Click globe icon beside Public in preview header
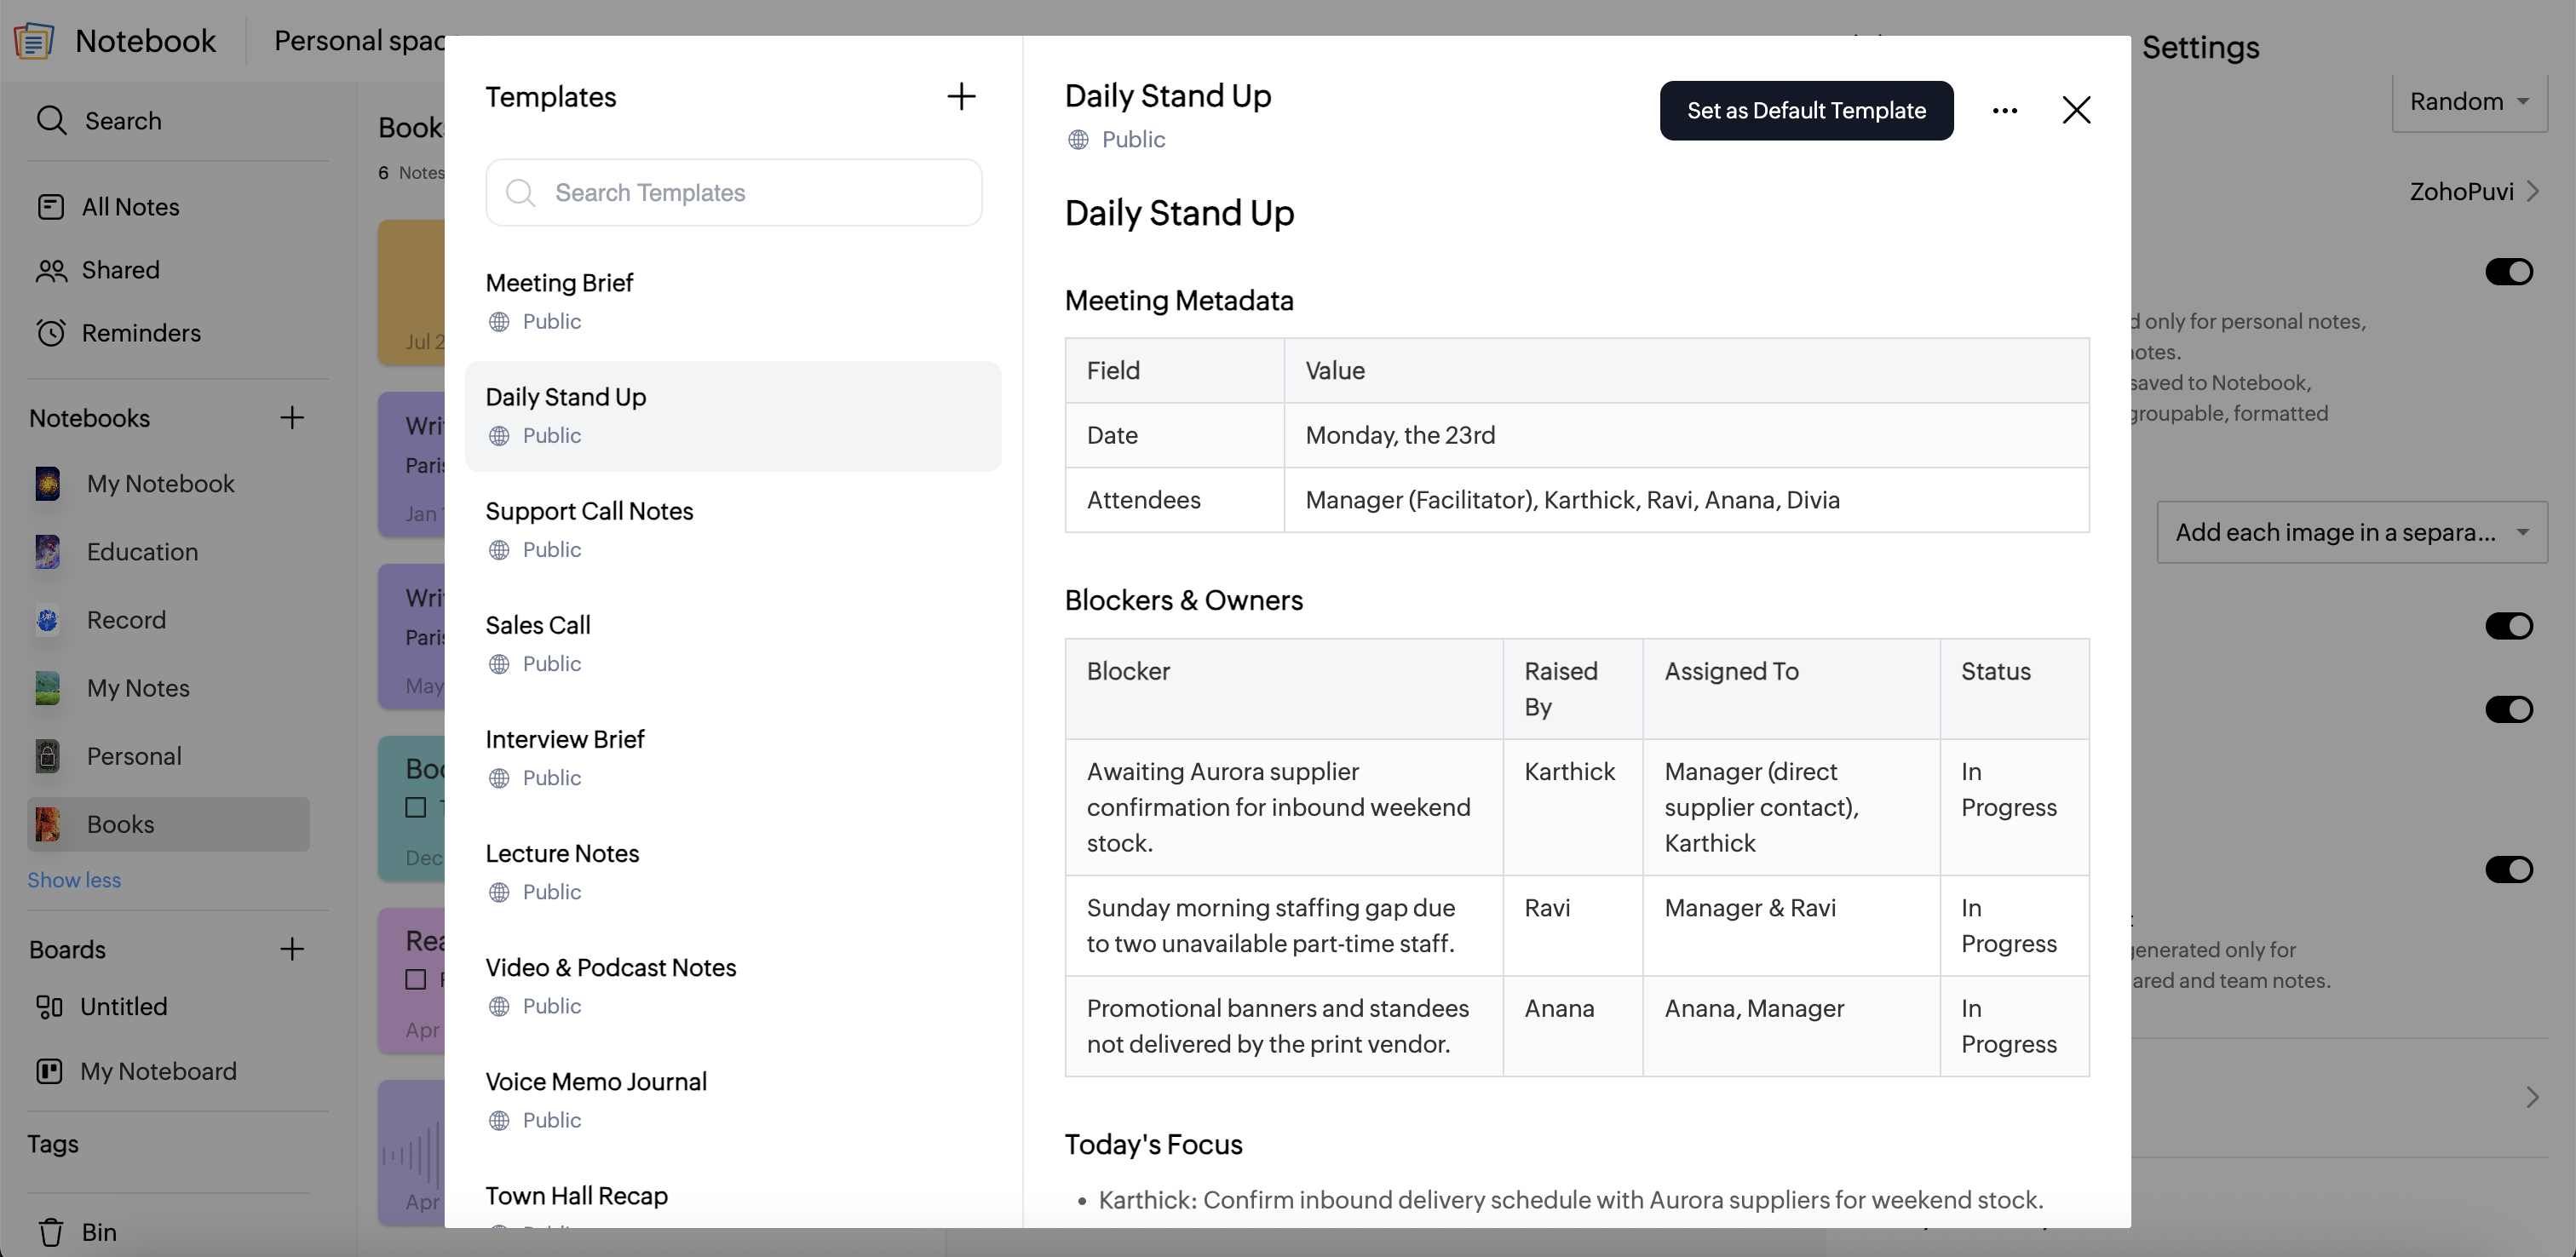Viewport: 2576px width, 1257px height. coord(1078,140)
